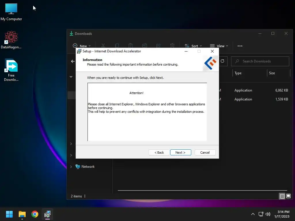The height and width of the screenshot is (221, 295).
Task: Click the Downloads window horizontal scrollbar
Action: pyautogui.click(x=202, y=190)
